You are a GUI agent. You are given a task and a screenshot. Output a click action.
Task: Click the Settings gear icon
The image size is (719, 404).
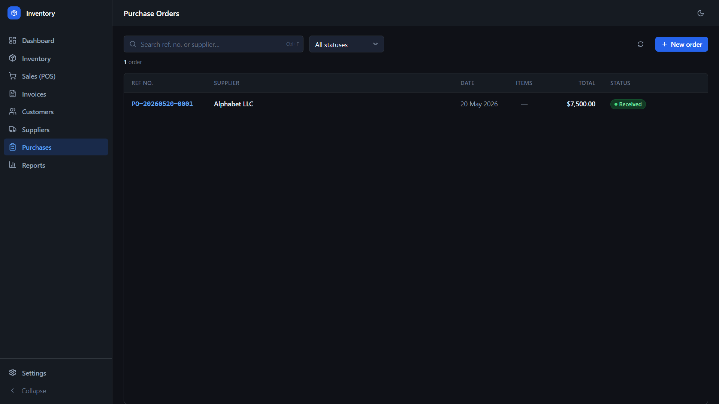(13, 373)
